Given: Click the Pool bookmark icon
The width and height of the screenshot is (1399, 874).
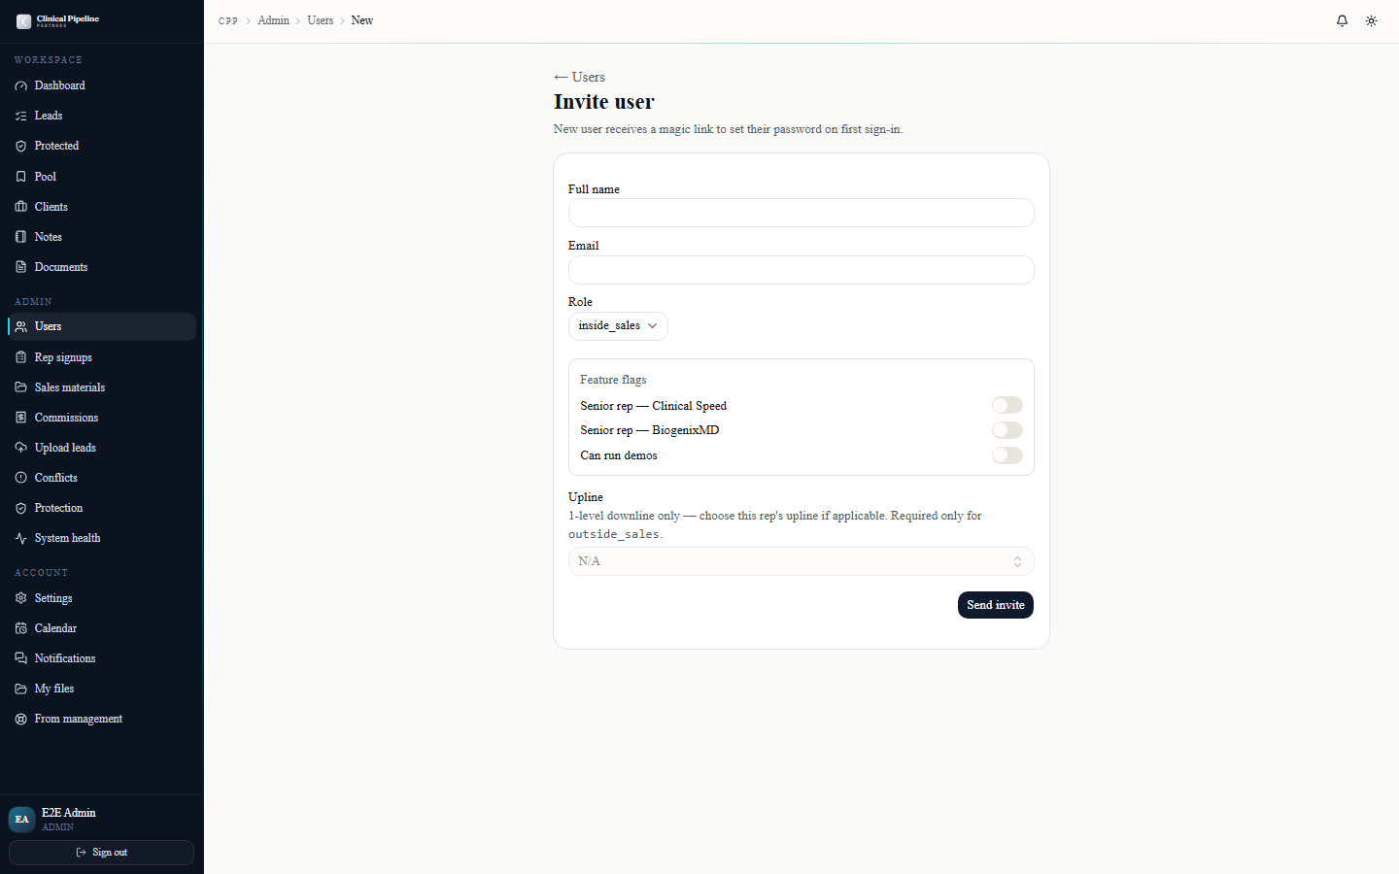Looking at the screenshot, I should coord(20,177).
